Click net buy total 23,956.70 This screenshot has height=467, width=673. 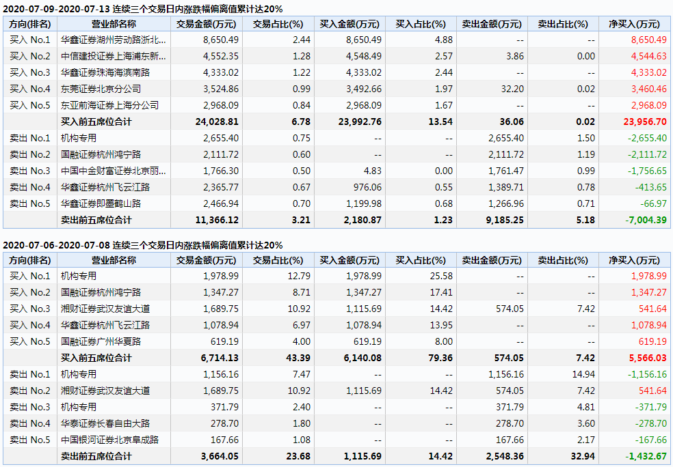[644, 122]
